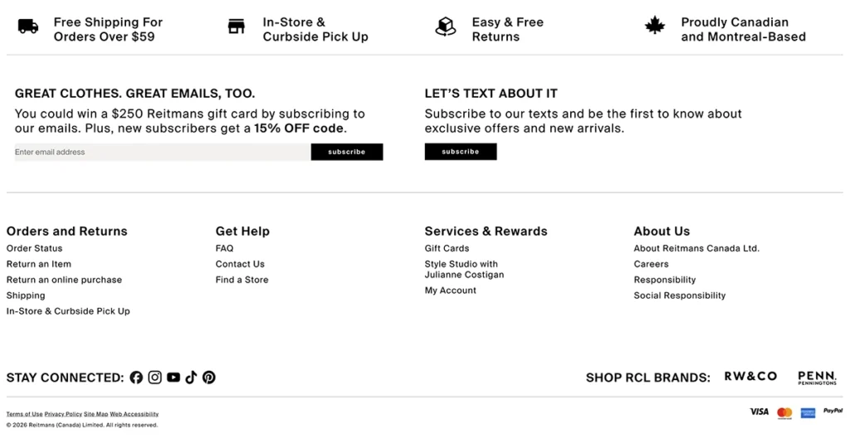Open the Instagram social icon
Viewport: 850px width, 438px height.
[155, 377]
